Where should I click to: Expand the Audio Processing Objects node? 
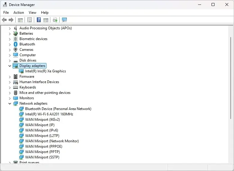click(10, 28)
